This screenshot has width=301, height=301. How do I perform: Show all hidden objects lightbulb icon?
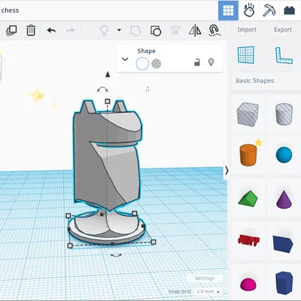(x=104, y=30)
